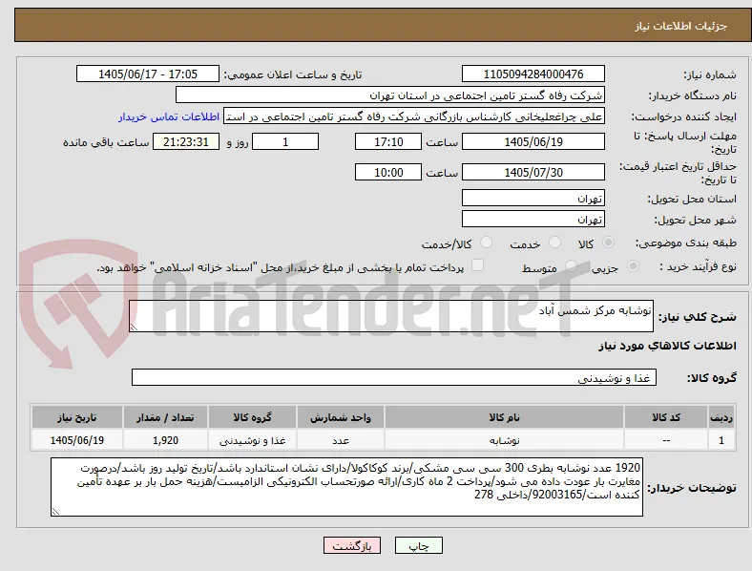Select the کالا/خدمت radio button
The width and height of the screenshot is (752, 571).
(x=487, y=243)
